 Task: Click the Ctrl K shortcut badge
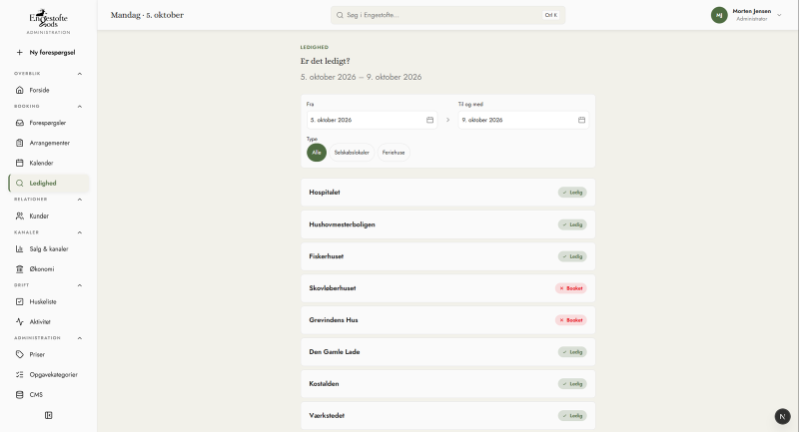click(x=551, y=15)
